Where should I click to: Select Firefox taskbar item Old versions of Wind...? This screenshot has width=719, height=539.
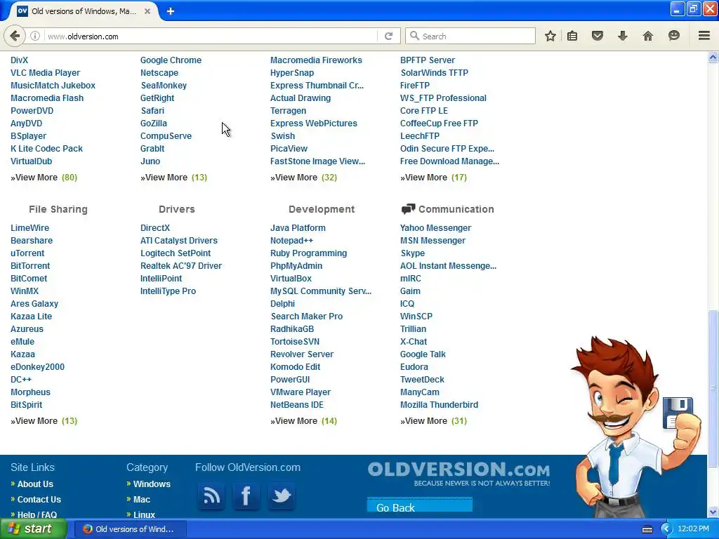130,529
